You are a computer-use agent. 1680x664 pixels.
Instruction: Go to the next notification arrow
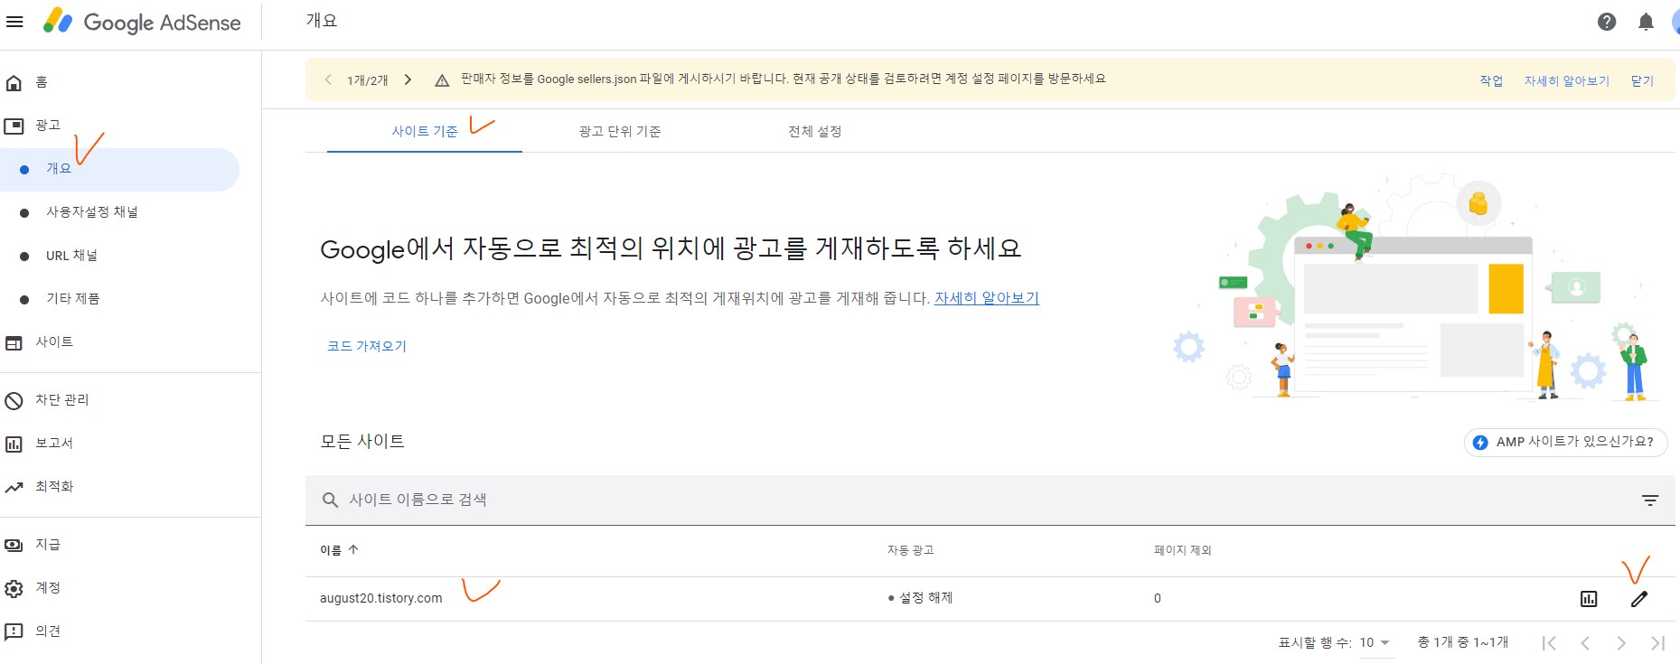pyautogui.click(x=408, y=79)
